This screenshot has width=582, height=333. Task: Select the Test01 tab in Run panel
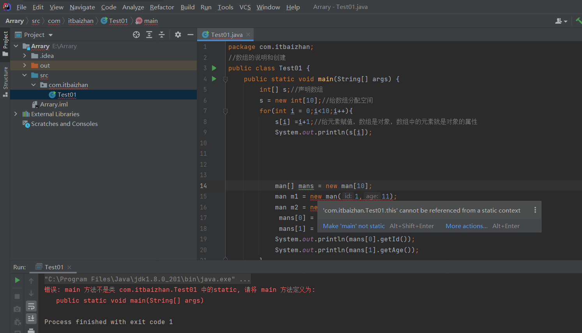coord(54,267)
